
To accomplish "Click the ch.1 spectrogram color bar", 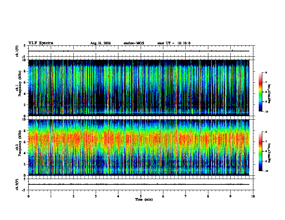I will [x=260, y=92].
